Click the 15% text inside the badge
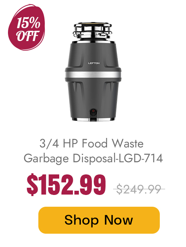The height and width of the screenshot is (247, 186). coord(28,23)
